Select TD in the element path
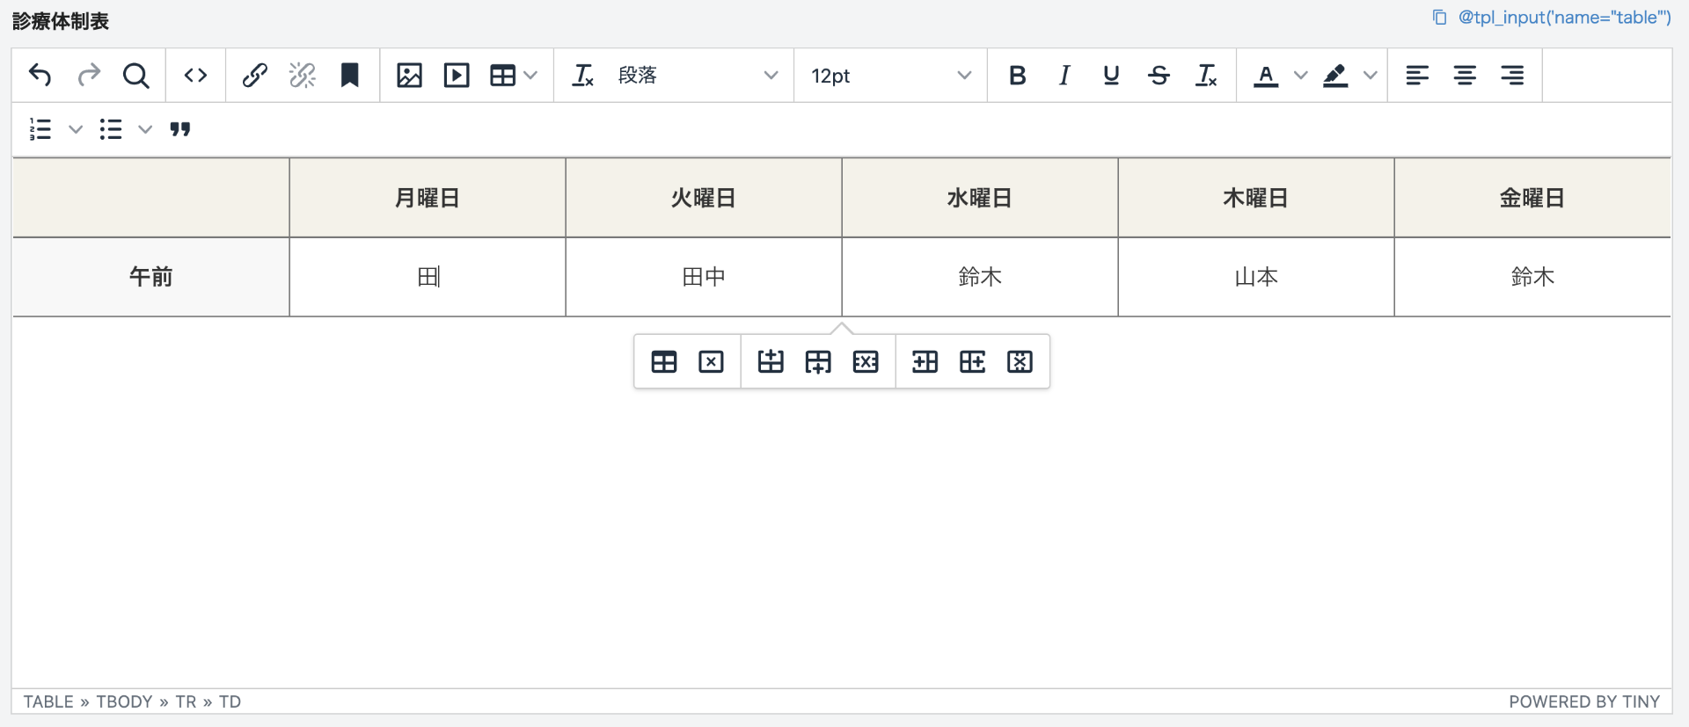 tap(230, 702)
